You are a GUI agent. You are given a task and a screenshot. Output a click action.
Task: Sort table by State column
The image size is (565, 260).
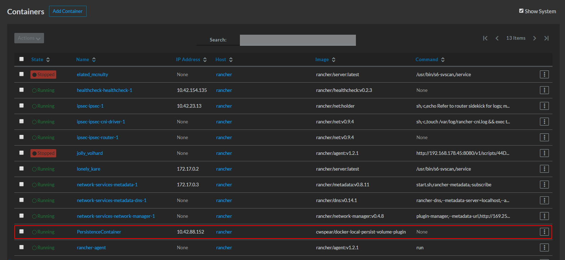click(40, 60)
